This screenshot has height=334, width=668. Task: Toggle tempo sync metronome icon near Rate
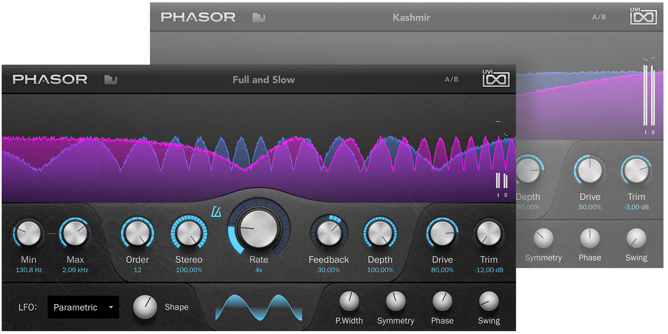(x=216, y=212)
